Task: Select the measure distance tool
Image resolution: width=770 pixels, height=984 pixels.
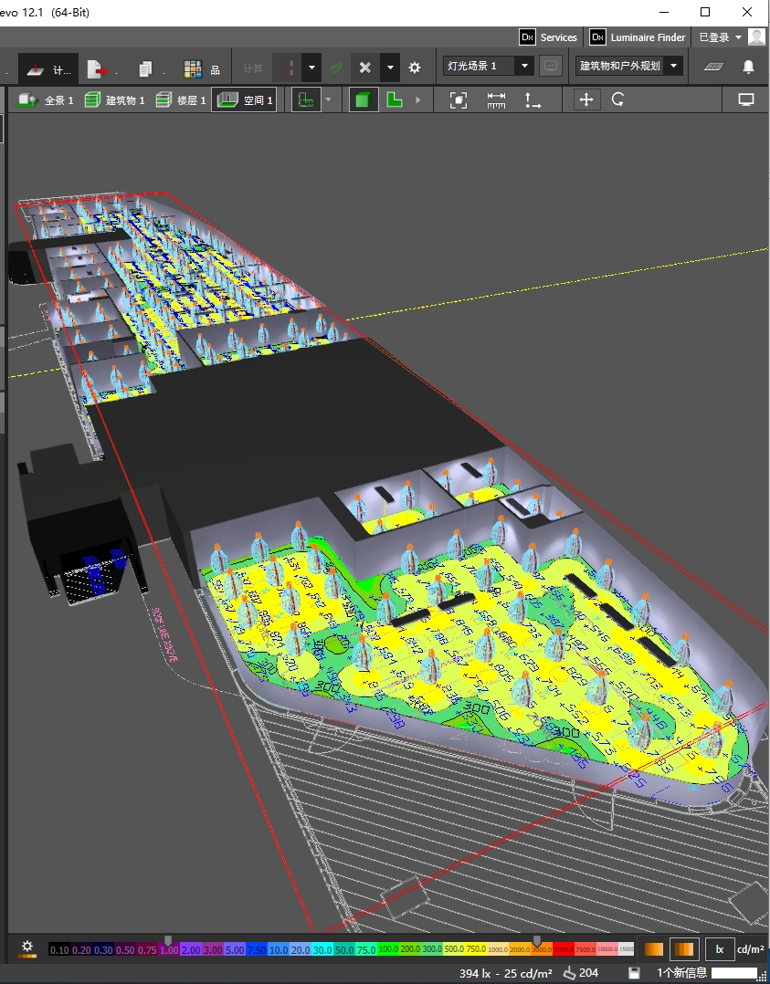Action: pyautogui.click(x=496, y=100)
